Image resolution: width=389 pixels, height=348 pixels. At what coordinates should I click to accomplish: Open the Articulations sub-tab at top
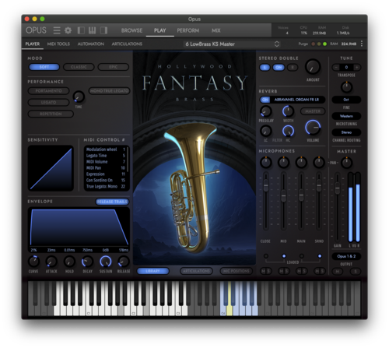[x=127, y=44]
